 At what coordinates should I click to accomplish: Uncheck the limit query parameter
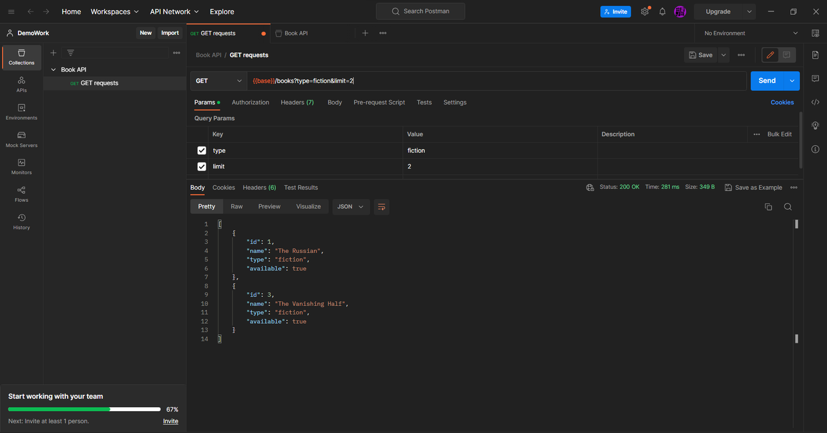click(x=202, y=166)
